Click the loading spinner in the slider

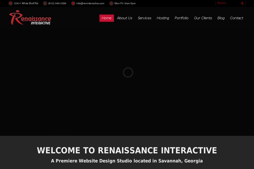point(128,72)
